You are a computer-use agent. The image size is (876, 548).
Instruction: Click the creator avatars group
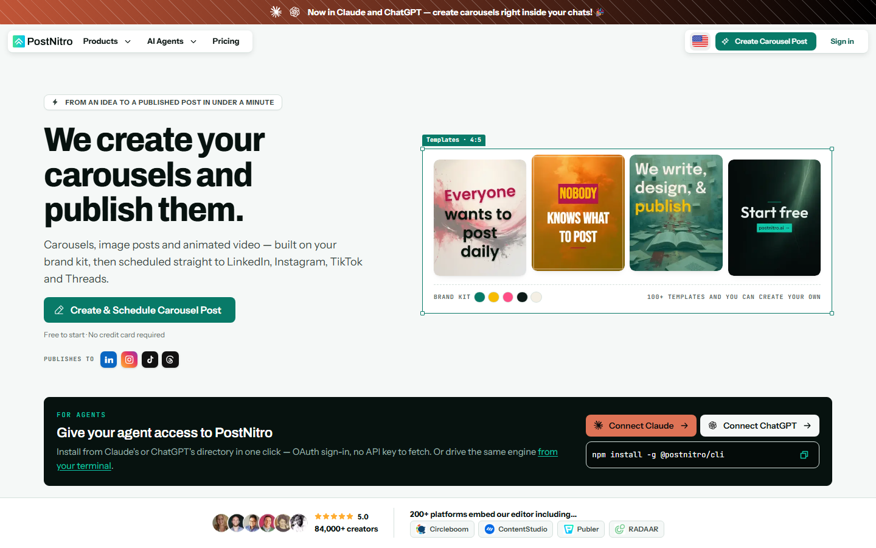[x=260, y=523]
